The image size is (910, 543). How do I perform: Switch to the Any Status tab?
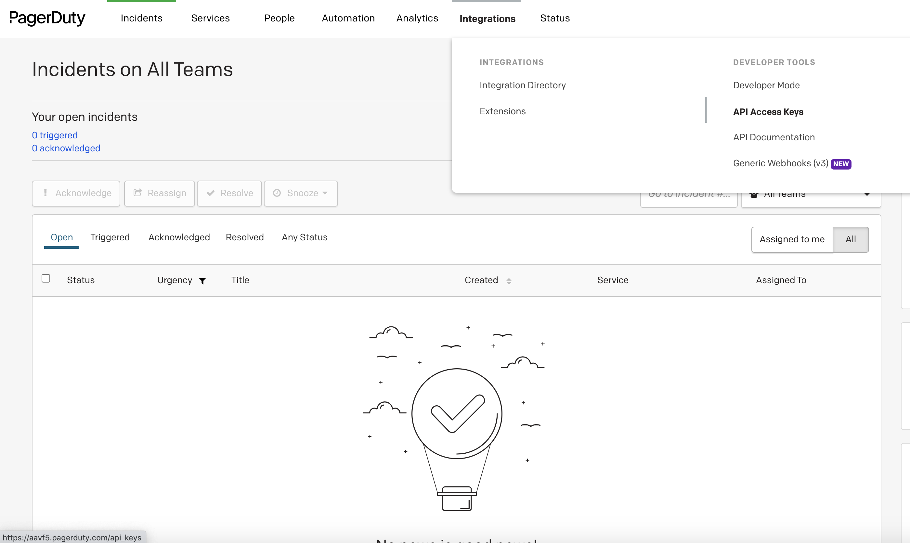tap(304, 237)
